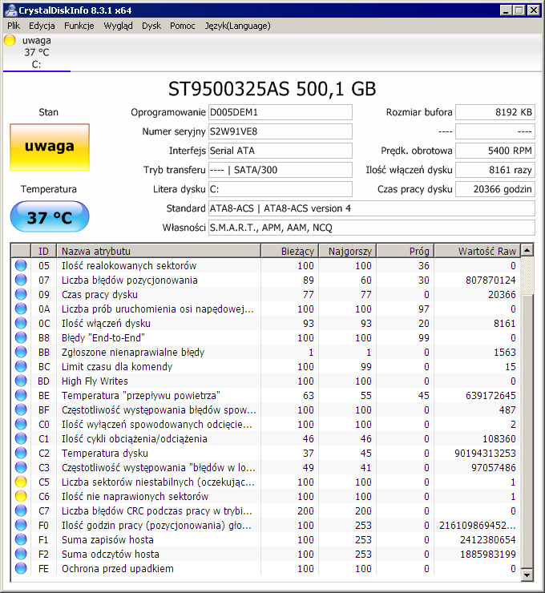Open the Wygląd menu

118,26
